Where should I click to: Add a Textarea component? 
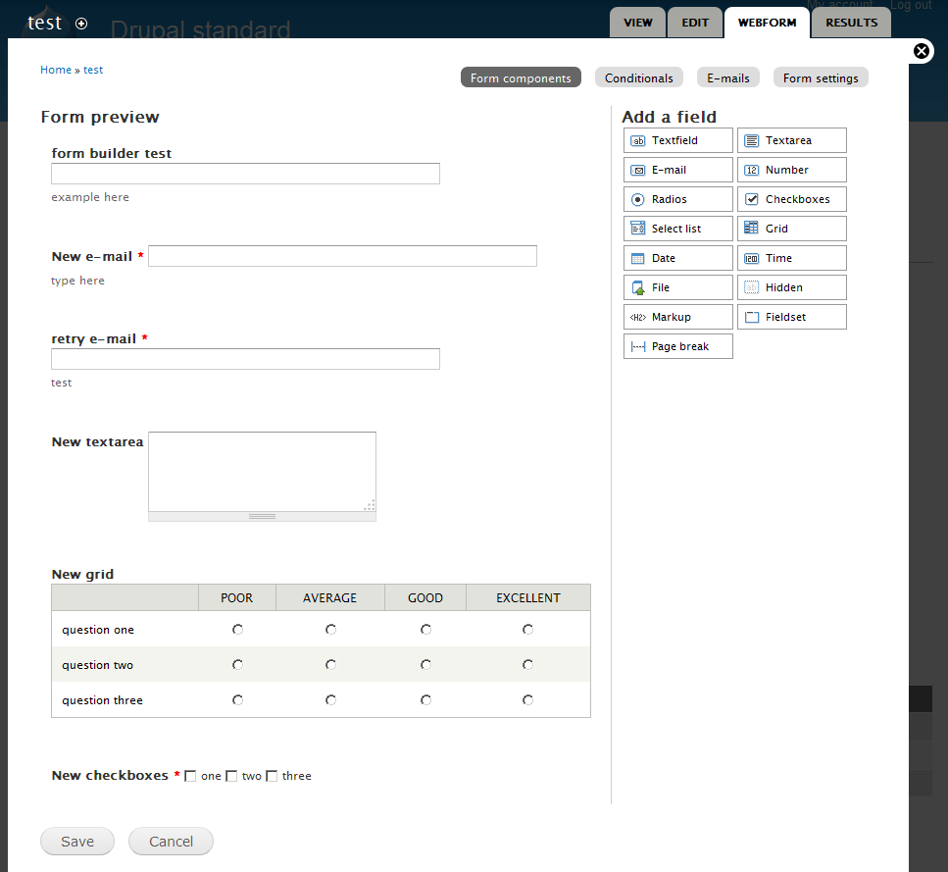point(791,140)
